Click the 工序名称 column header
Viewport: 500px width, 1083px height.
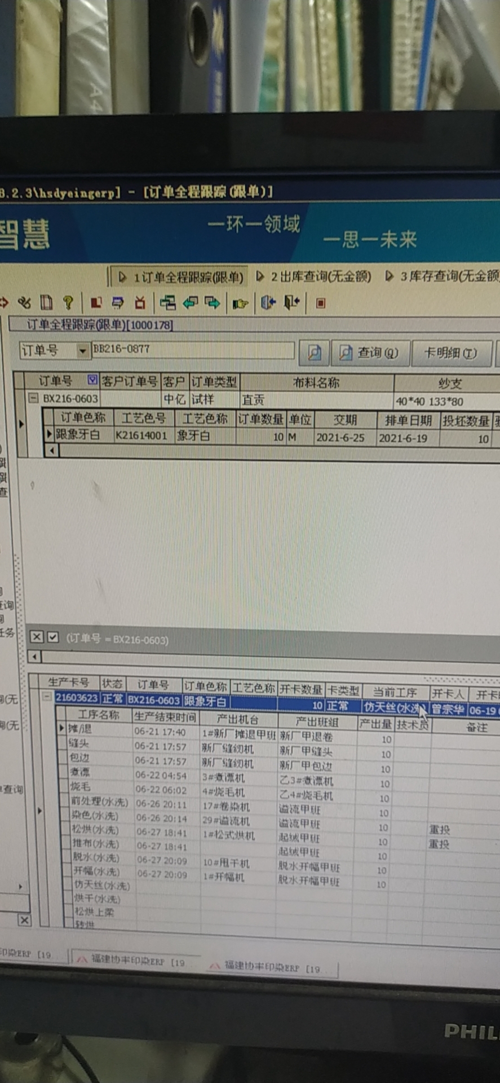(x=99, y=715)
